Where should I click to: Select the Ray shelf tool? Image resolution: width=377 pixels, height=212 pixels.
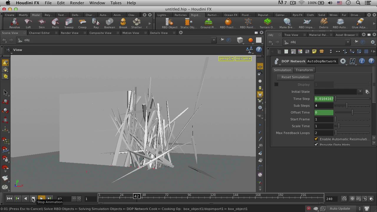tap(96, 23)
